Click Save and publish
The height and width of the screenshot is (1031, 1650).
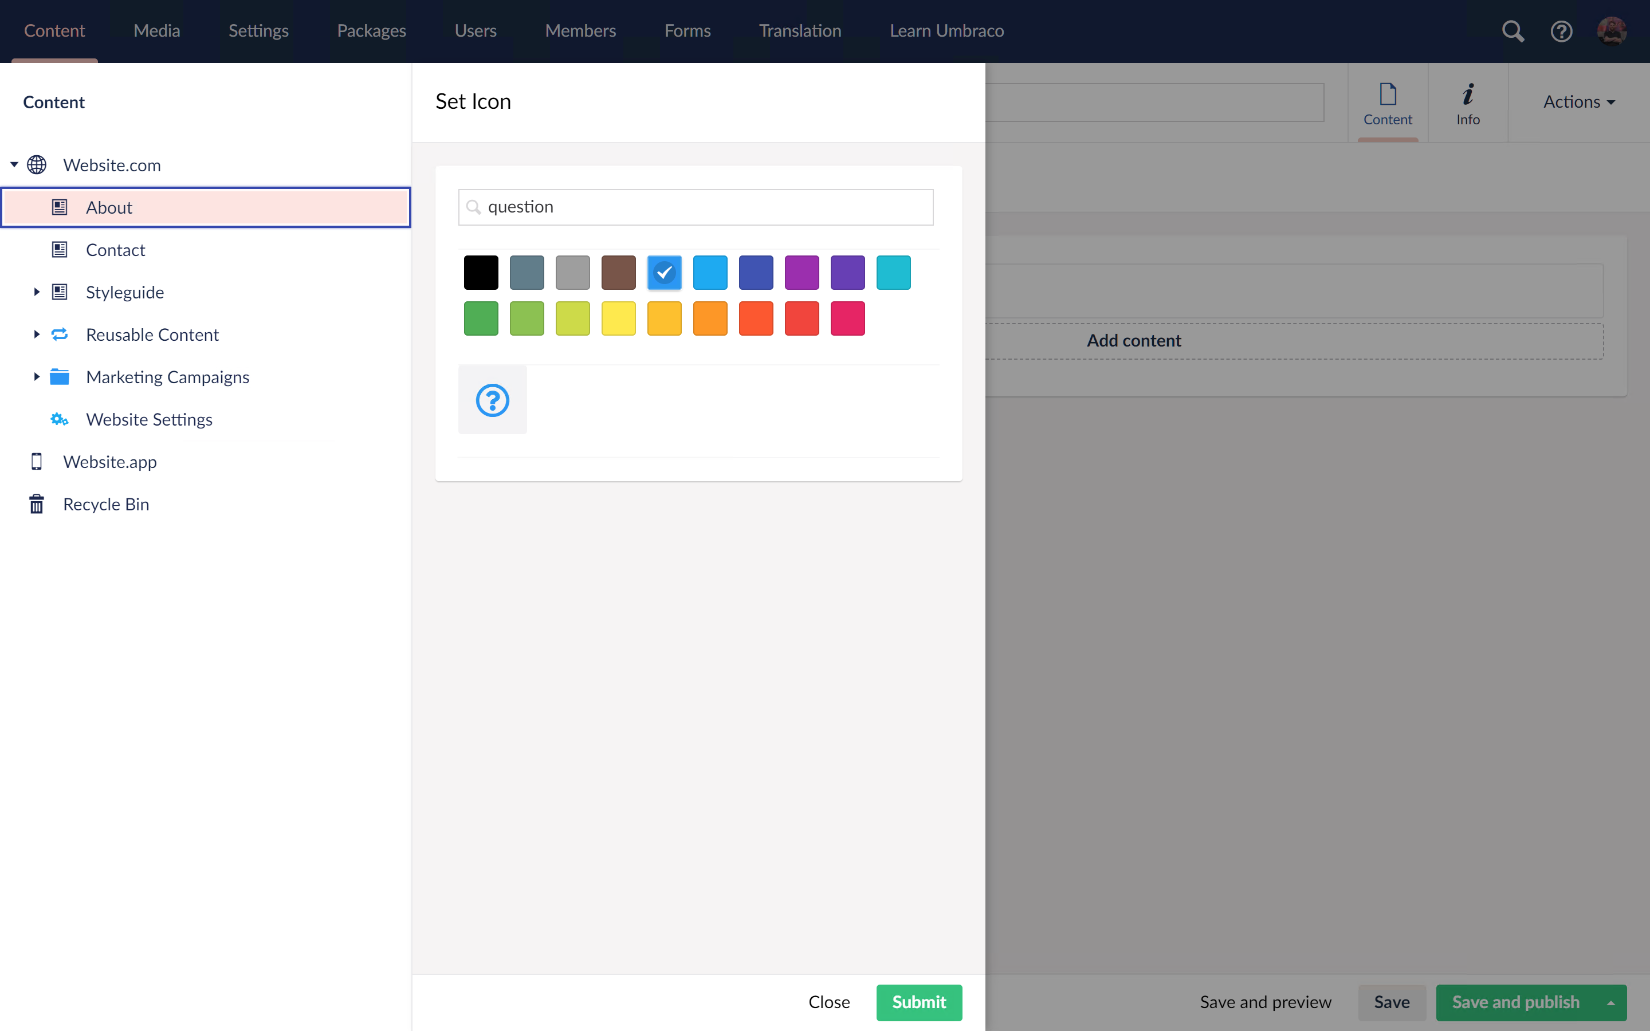point(1516,1002)
